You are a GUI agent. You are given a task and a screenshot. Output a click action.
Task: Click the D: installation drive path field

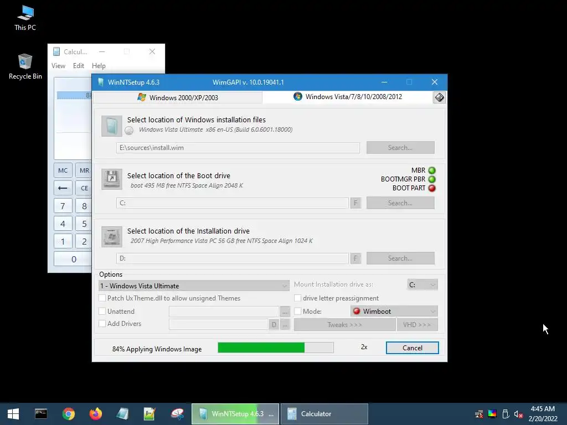click(x=233, y=258)
